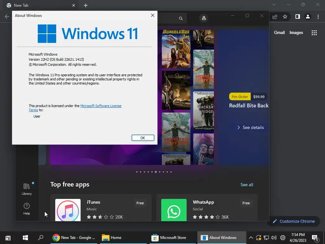Select the WhatsApp app title
Screen dimensions: 325x244
[203, 202]
